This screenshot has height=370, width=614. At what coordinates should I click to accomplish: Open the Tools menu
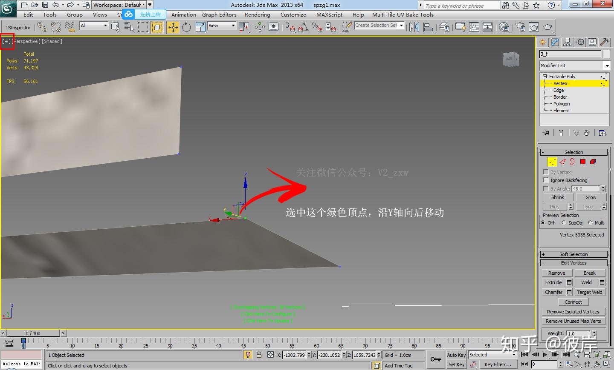[50, 14]
